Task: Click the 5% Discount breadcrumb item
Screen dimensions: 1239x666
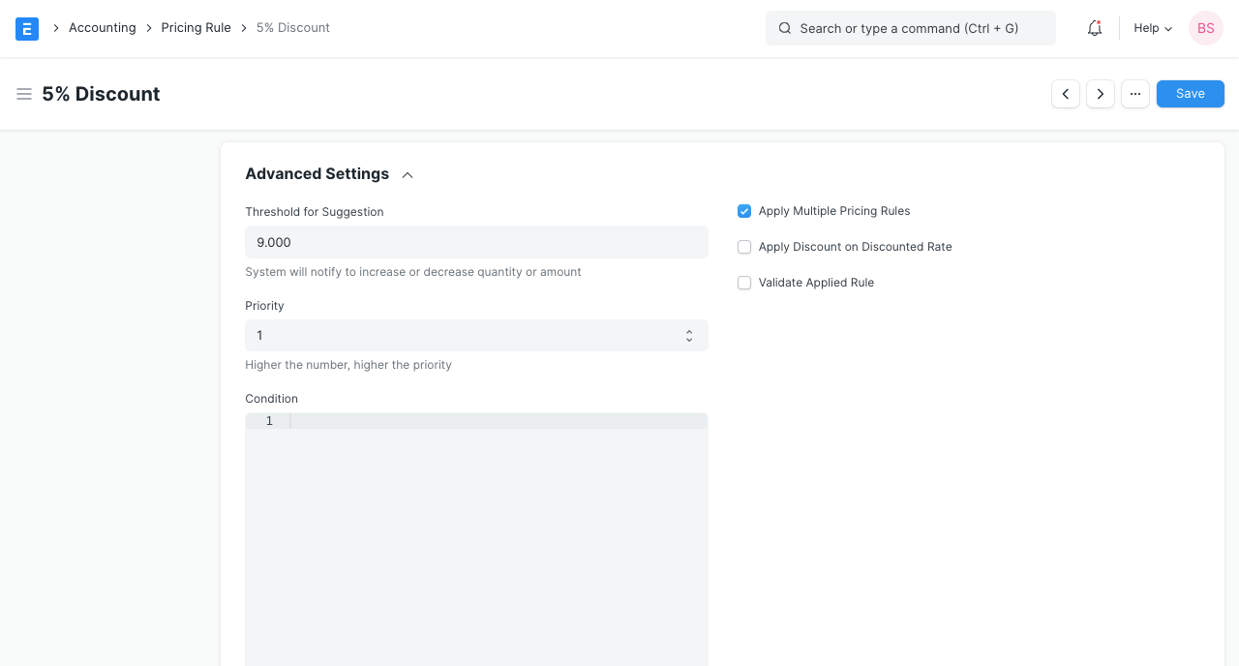Action: click(292, 28)
